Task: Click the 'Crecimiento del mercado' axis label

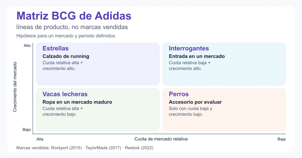Action: pyautogui.click(x=15, y=87)
